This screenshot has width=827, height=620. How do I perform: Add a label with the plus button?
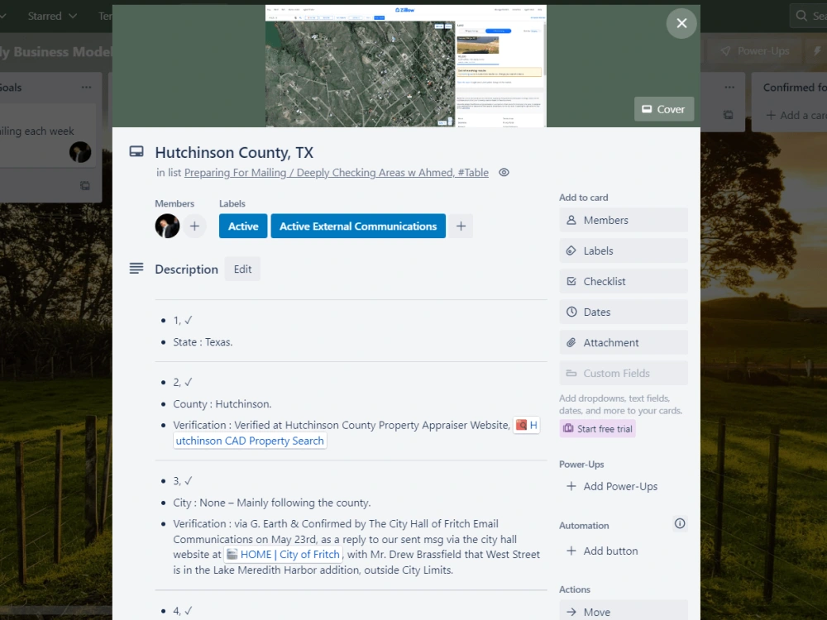(461, 227)
